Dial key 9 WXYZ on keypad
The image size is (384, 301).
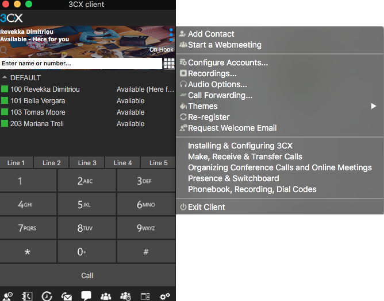[x=146, y=228]
